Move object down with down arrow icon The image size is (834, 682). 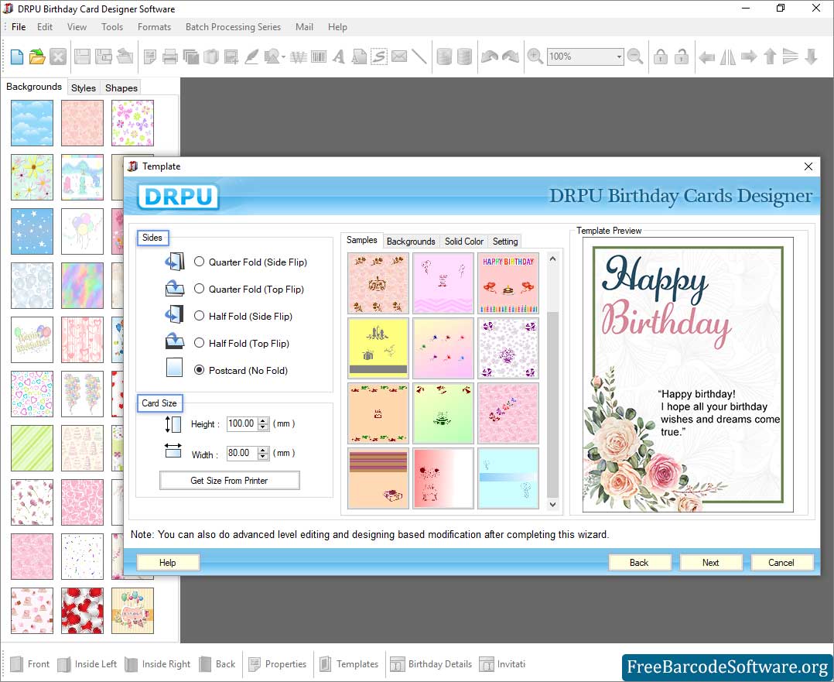coord(811,57)
